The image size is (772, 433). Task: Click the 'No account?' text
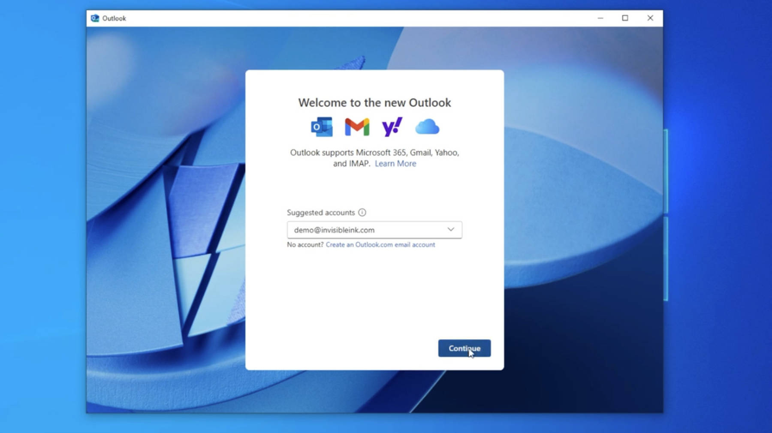(x=305, y=245)
